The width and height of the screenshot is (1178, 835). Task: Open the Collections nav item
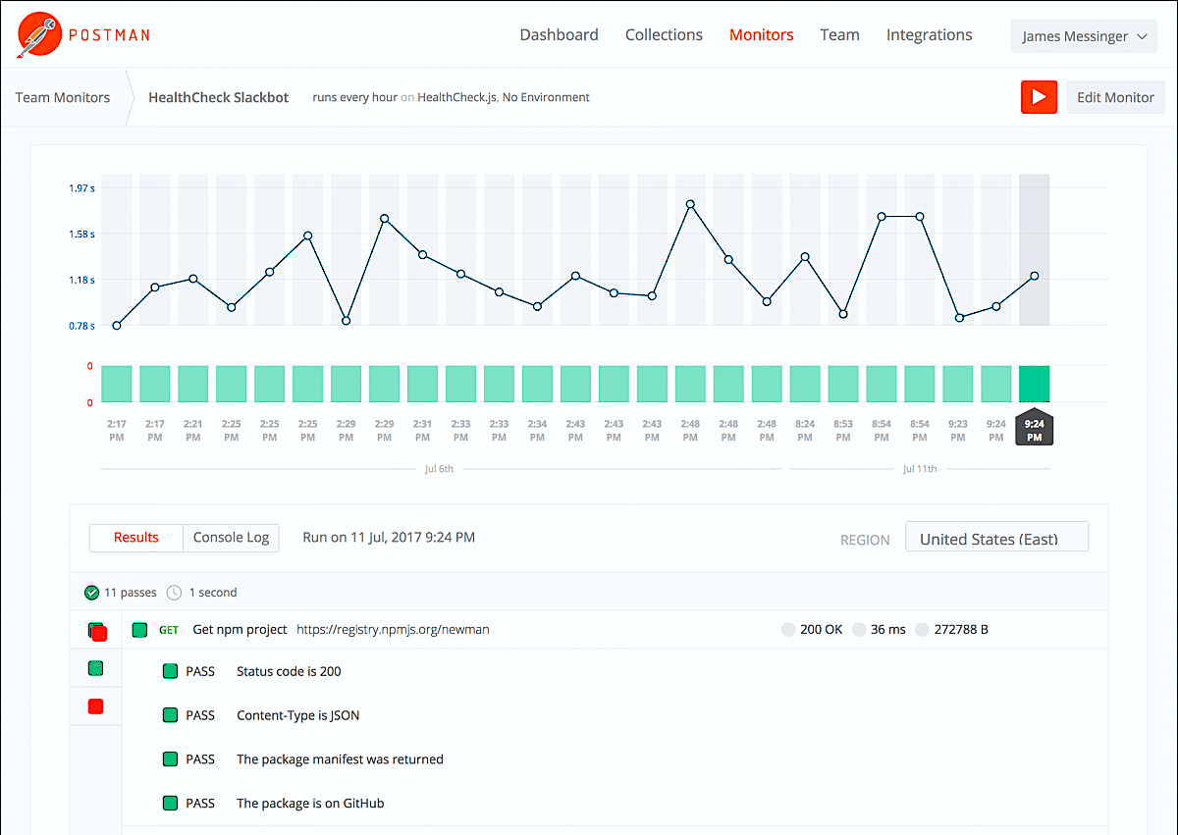[664, 34]
